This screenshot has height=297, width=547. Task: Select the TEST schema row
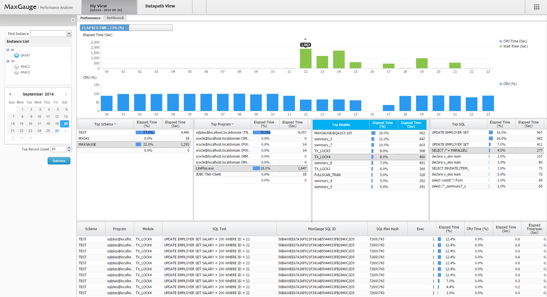(x=135, y=133)
